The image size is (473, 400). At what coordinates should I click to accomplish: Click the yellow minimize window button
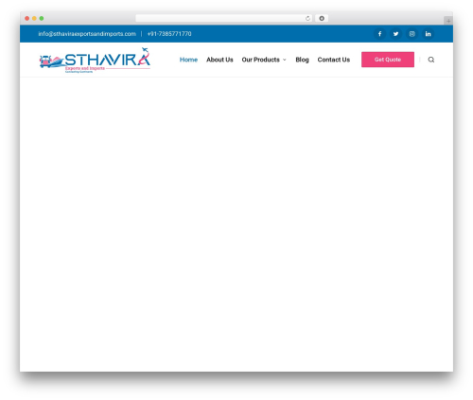tap(34, 18)
